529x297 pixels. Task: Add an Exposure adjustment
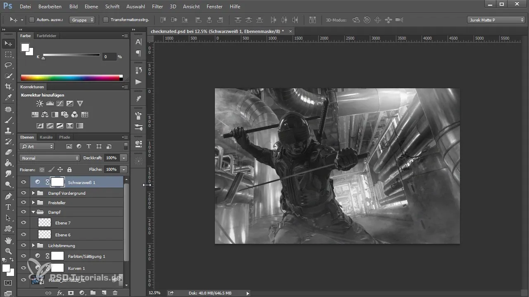click(x=70, y=104)
